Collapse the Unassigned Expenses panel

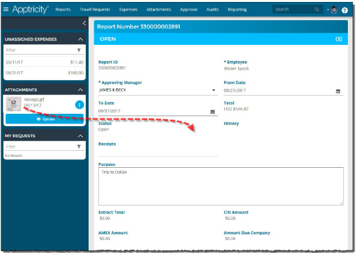tap(80, 39)
